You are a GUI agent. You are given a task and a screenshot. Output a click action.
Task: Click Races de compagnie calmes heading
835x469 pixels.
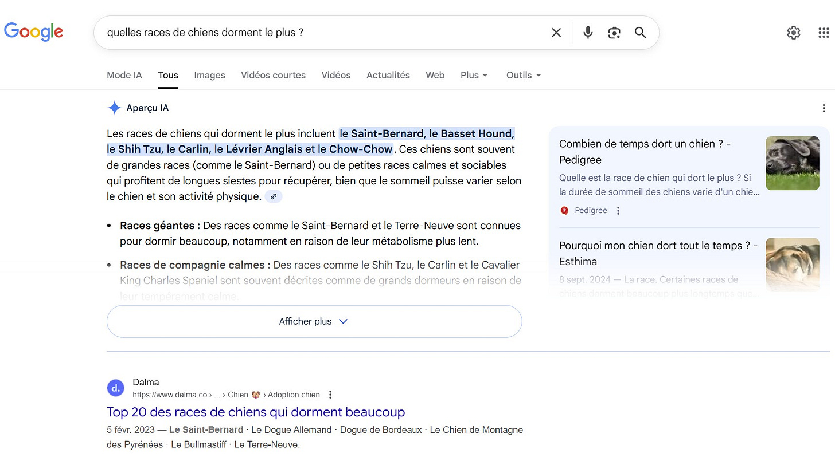196,265
